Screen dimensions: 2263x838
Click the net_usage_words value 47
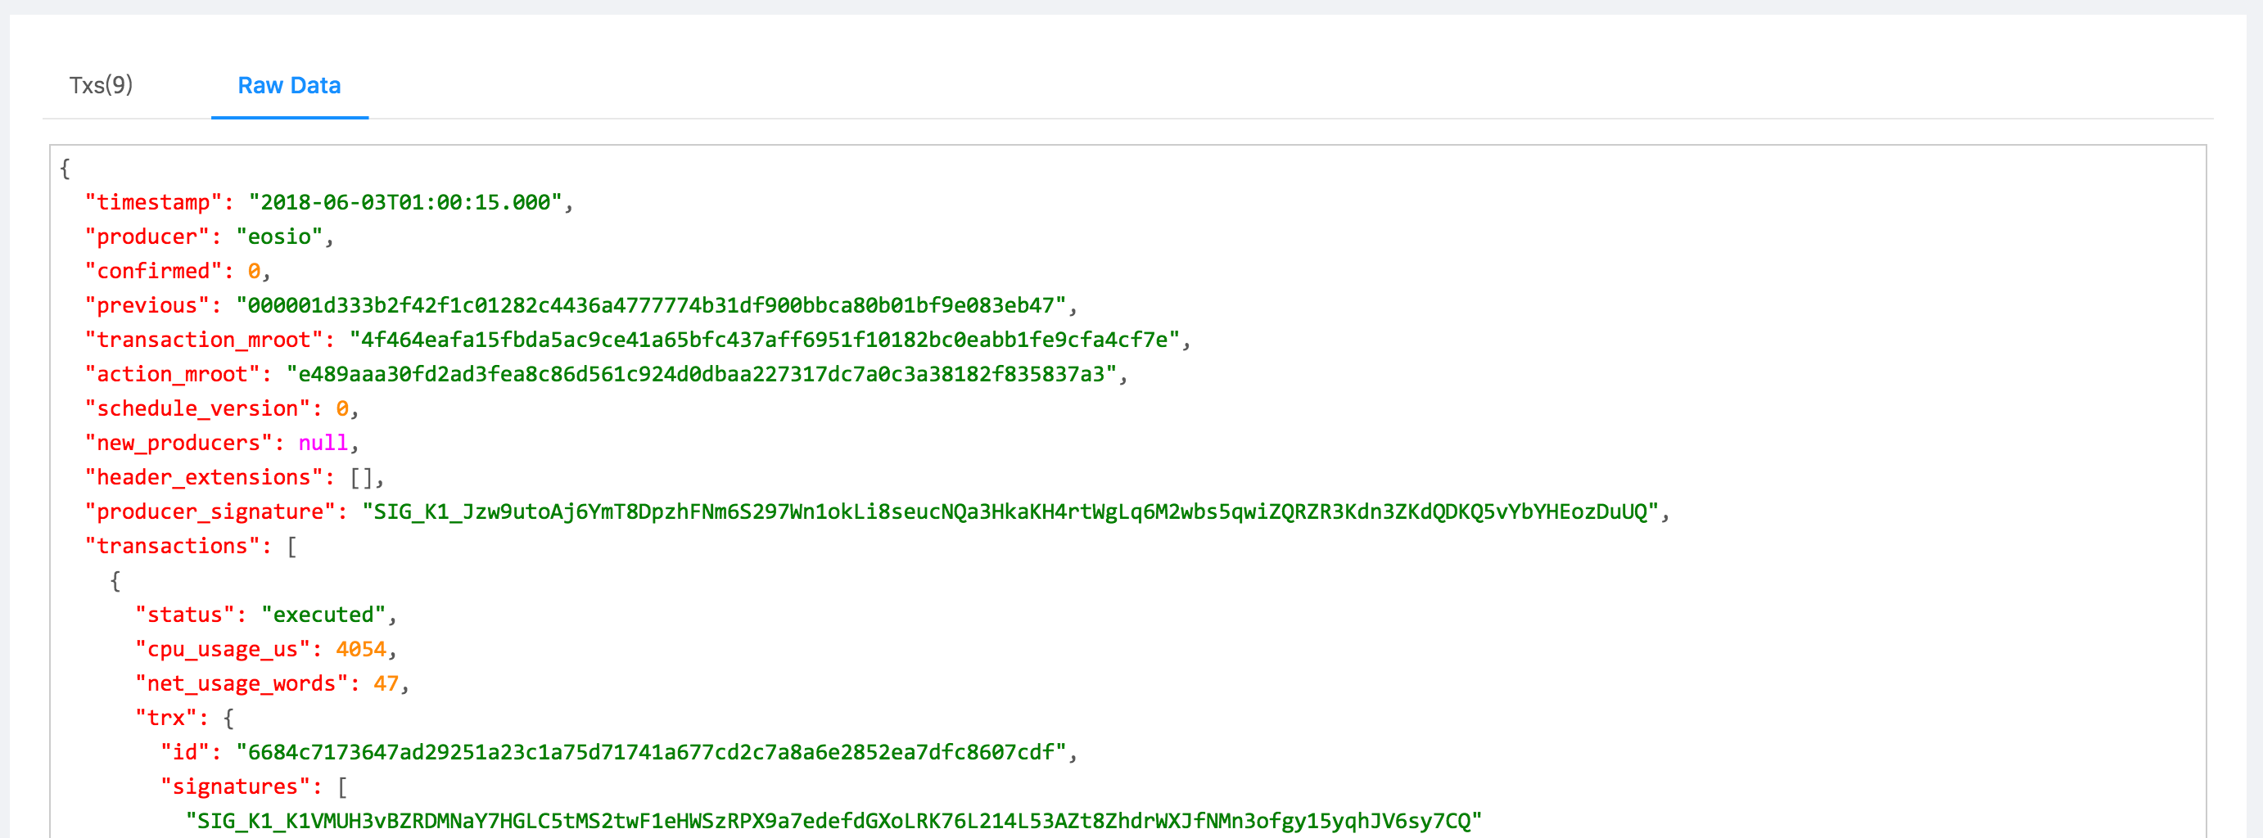pyautogui.click(x=386, y=683)
